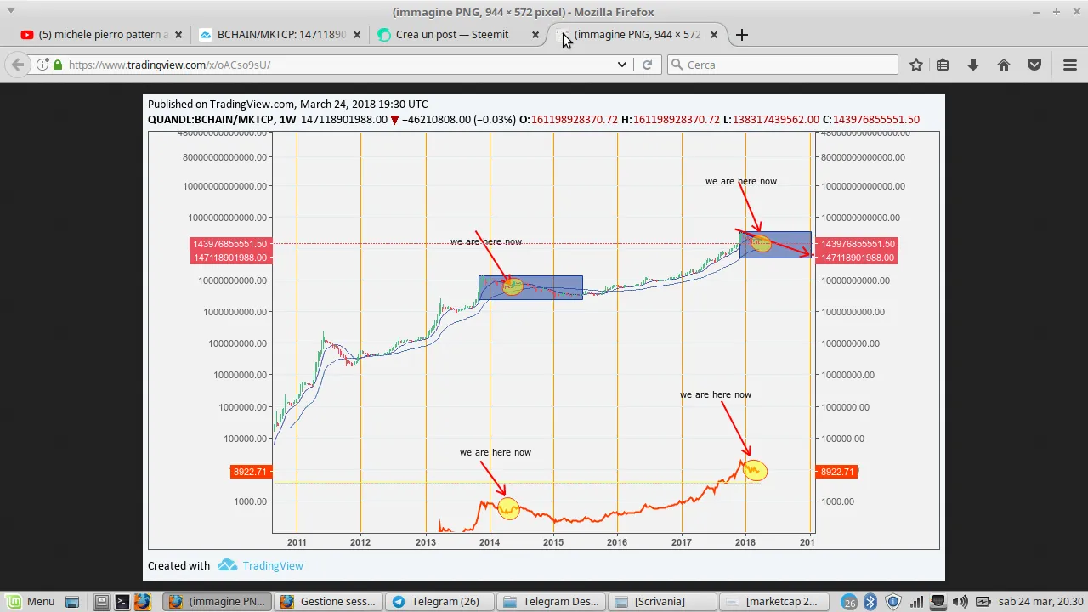Click the shield tray icon
The width and height of the screenshot is (1088, 612).
[x=892, y=602]
